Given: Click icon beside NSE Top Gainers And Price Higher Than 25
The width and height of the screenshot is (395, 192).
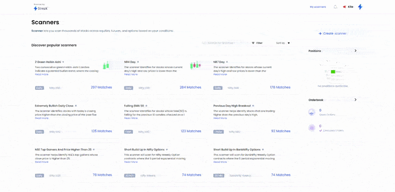Looking at the screenshot, I should click(94, 150).
